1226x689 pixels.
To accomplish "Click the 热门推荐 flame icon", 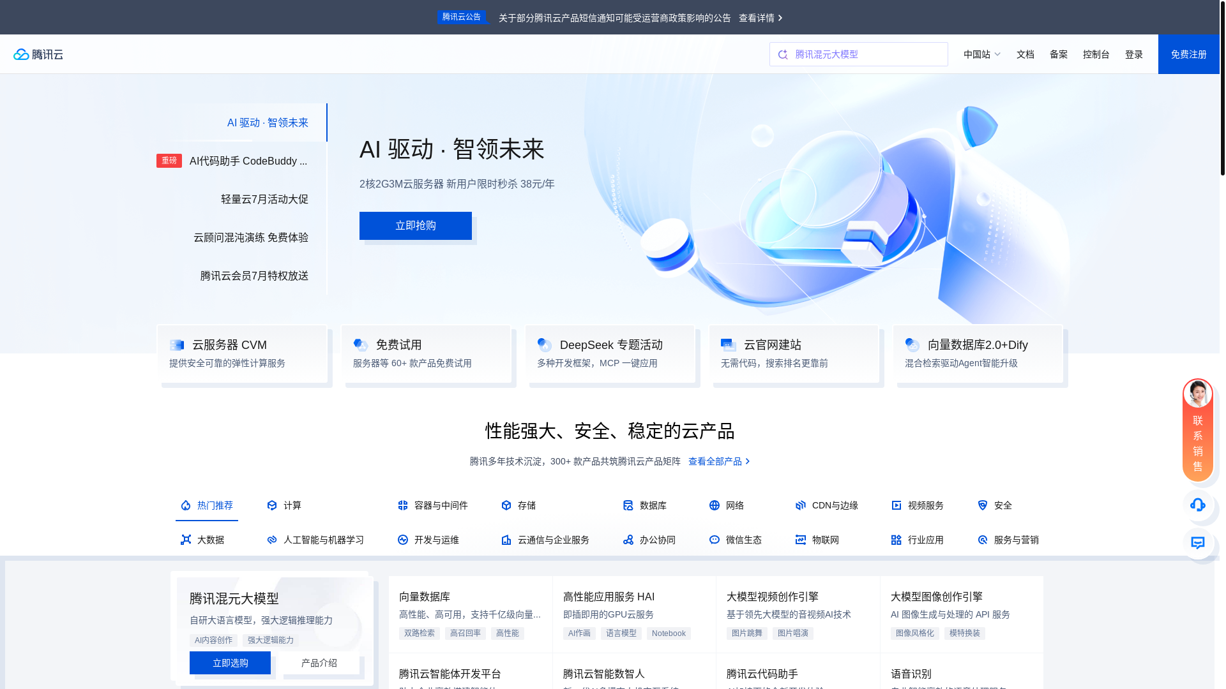I will (186, 505).
